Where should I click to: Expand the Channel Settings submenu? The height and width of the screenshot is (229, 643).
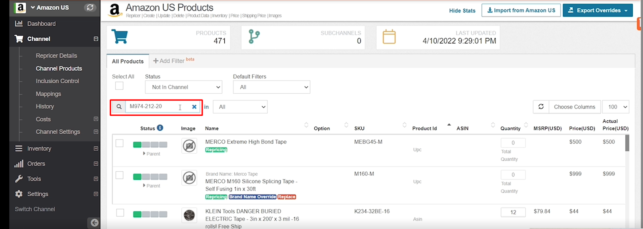(x=96, y=132)
